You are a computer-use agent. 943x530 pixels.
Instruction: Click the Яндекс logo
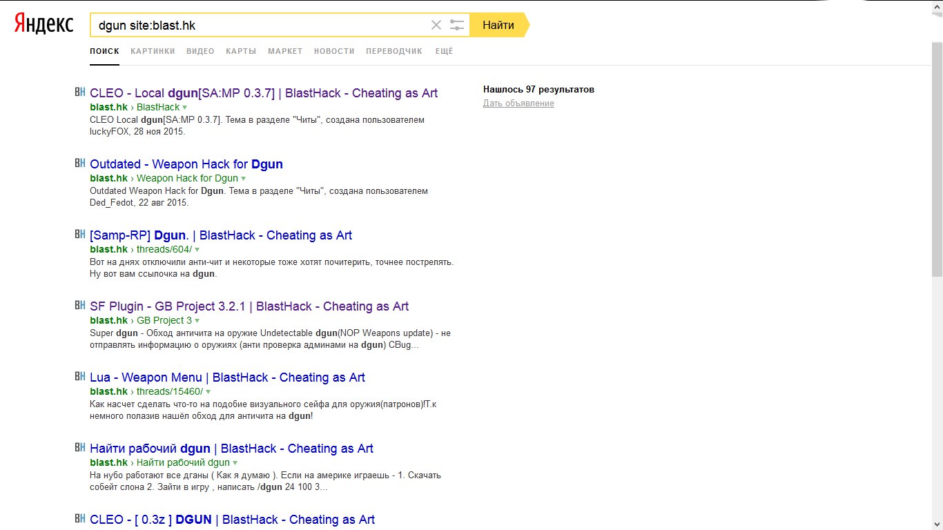point(44,24)
